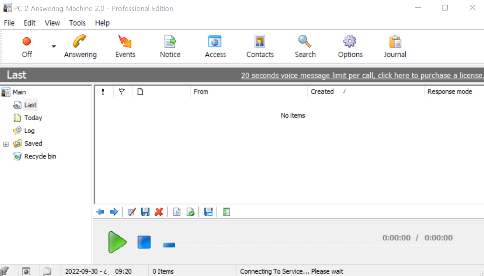
Task: Select the Saved folder in tree
Action: (33, 144)
